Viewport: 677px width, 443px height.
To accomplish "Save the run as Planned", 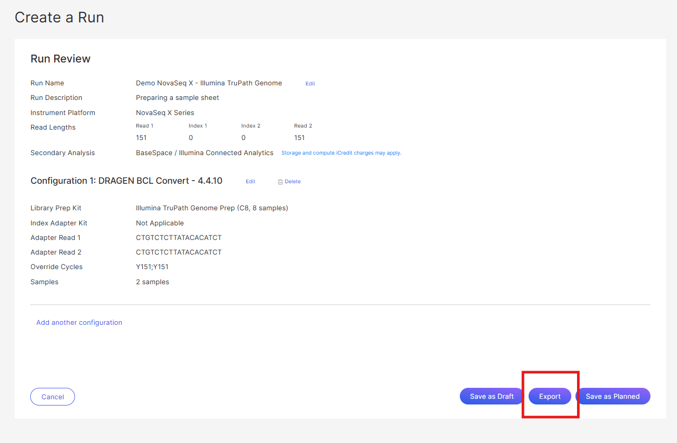I will click(x=612, y=396).
